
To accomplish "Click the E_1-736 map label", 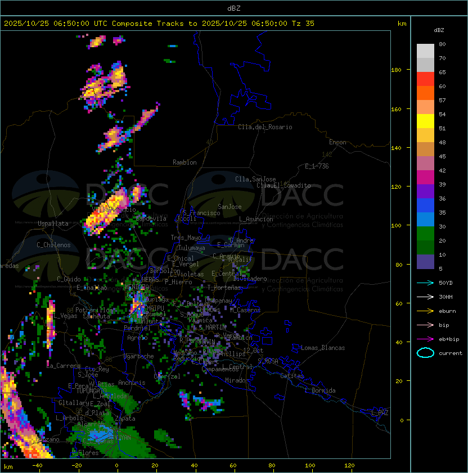I will 317,166.
